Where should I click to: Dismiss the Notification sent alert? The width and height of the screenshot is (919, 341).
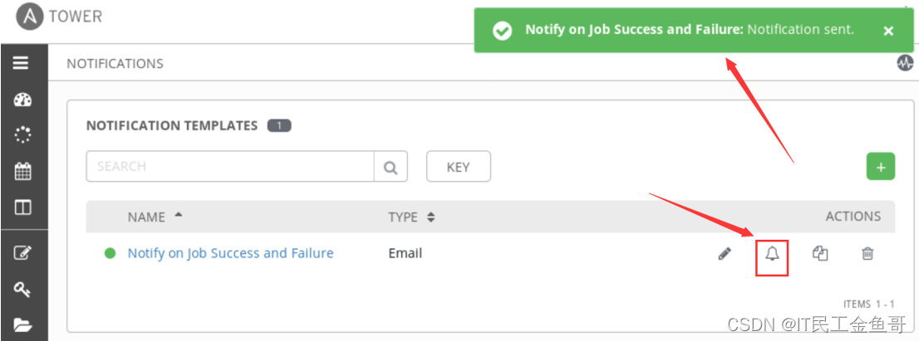click(887, 31)
